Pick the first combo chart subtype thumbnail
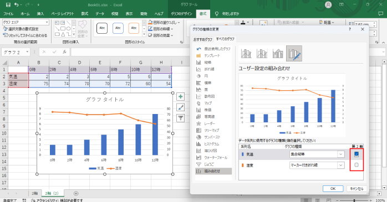Viewport: 387px width, 202px height. pos(246,53)
